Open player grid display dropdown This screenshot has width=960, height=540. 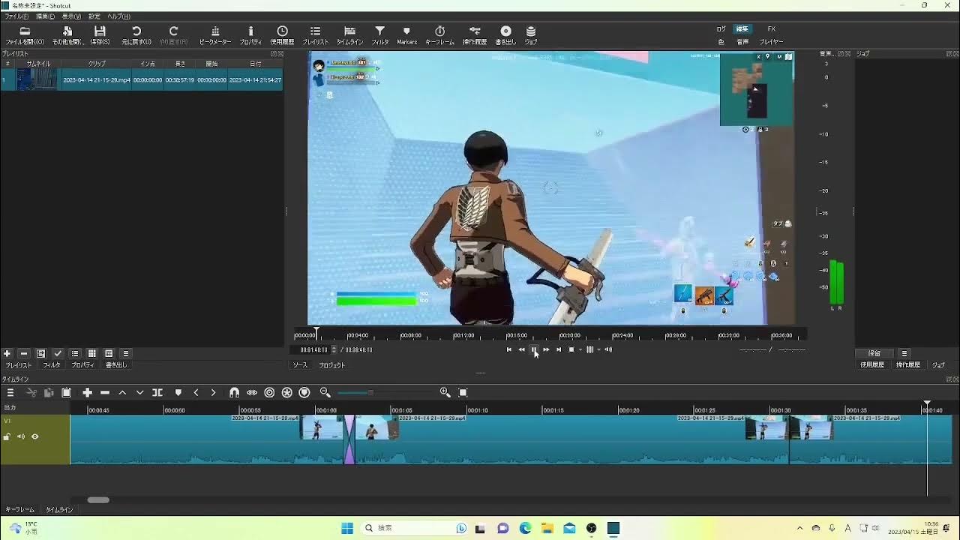[598, 349]
